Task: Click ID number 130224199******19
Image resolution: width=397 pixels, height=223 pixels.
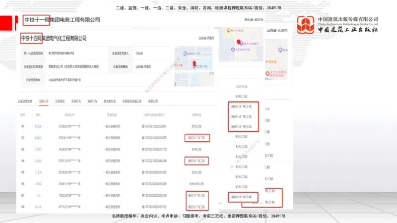Action: tap(69, 195)
